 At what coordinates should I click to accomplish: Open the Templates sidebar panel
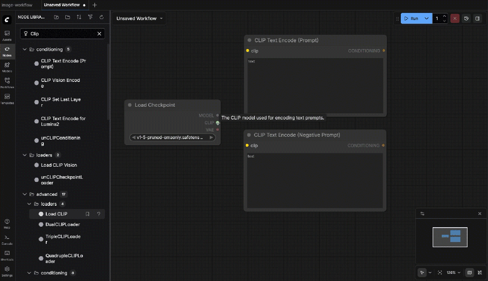click(7, 99)
